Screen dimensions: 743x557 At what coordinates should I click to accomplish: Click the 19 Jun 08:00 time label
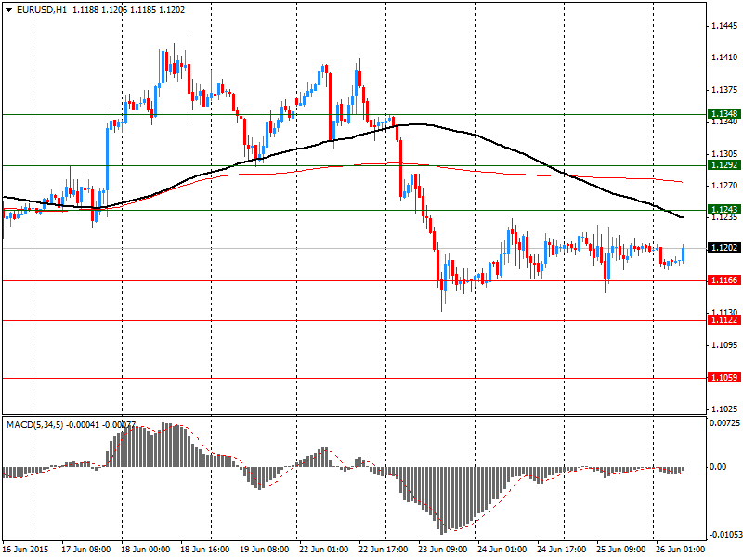pos(265,550)
